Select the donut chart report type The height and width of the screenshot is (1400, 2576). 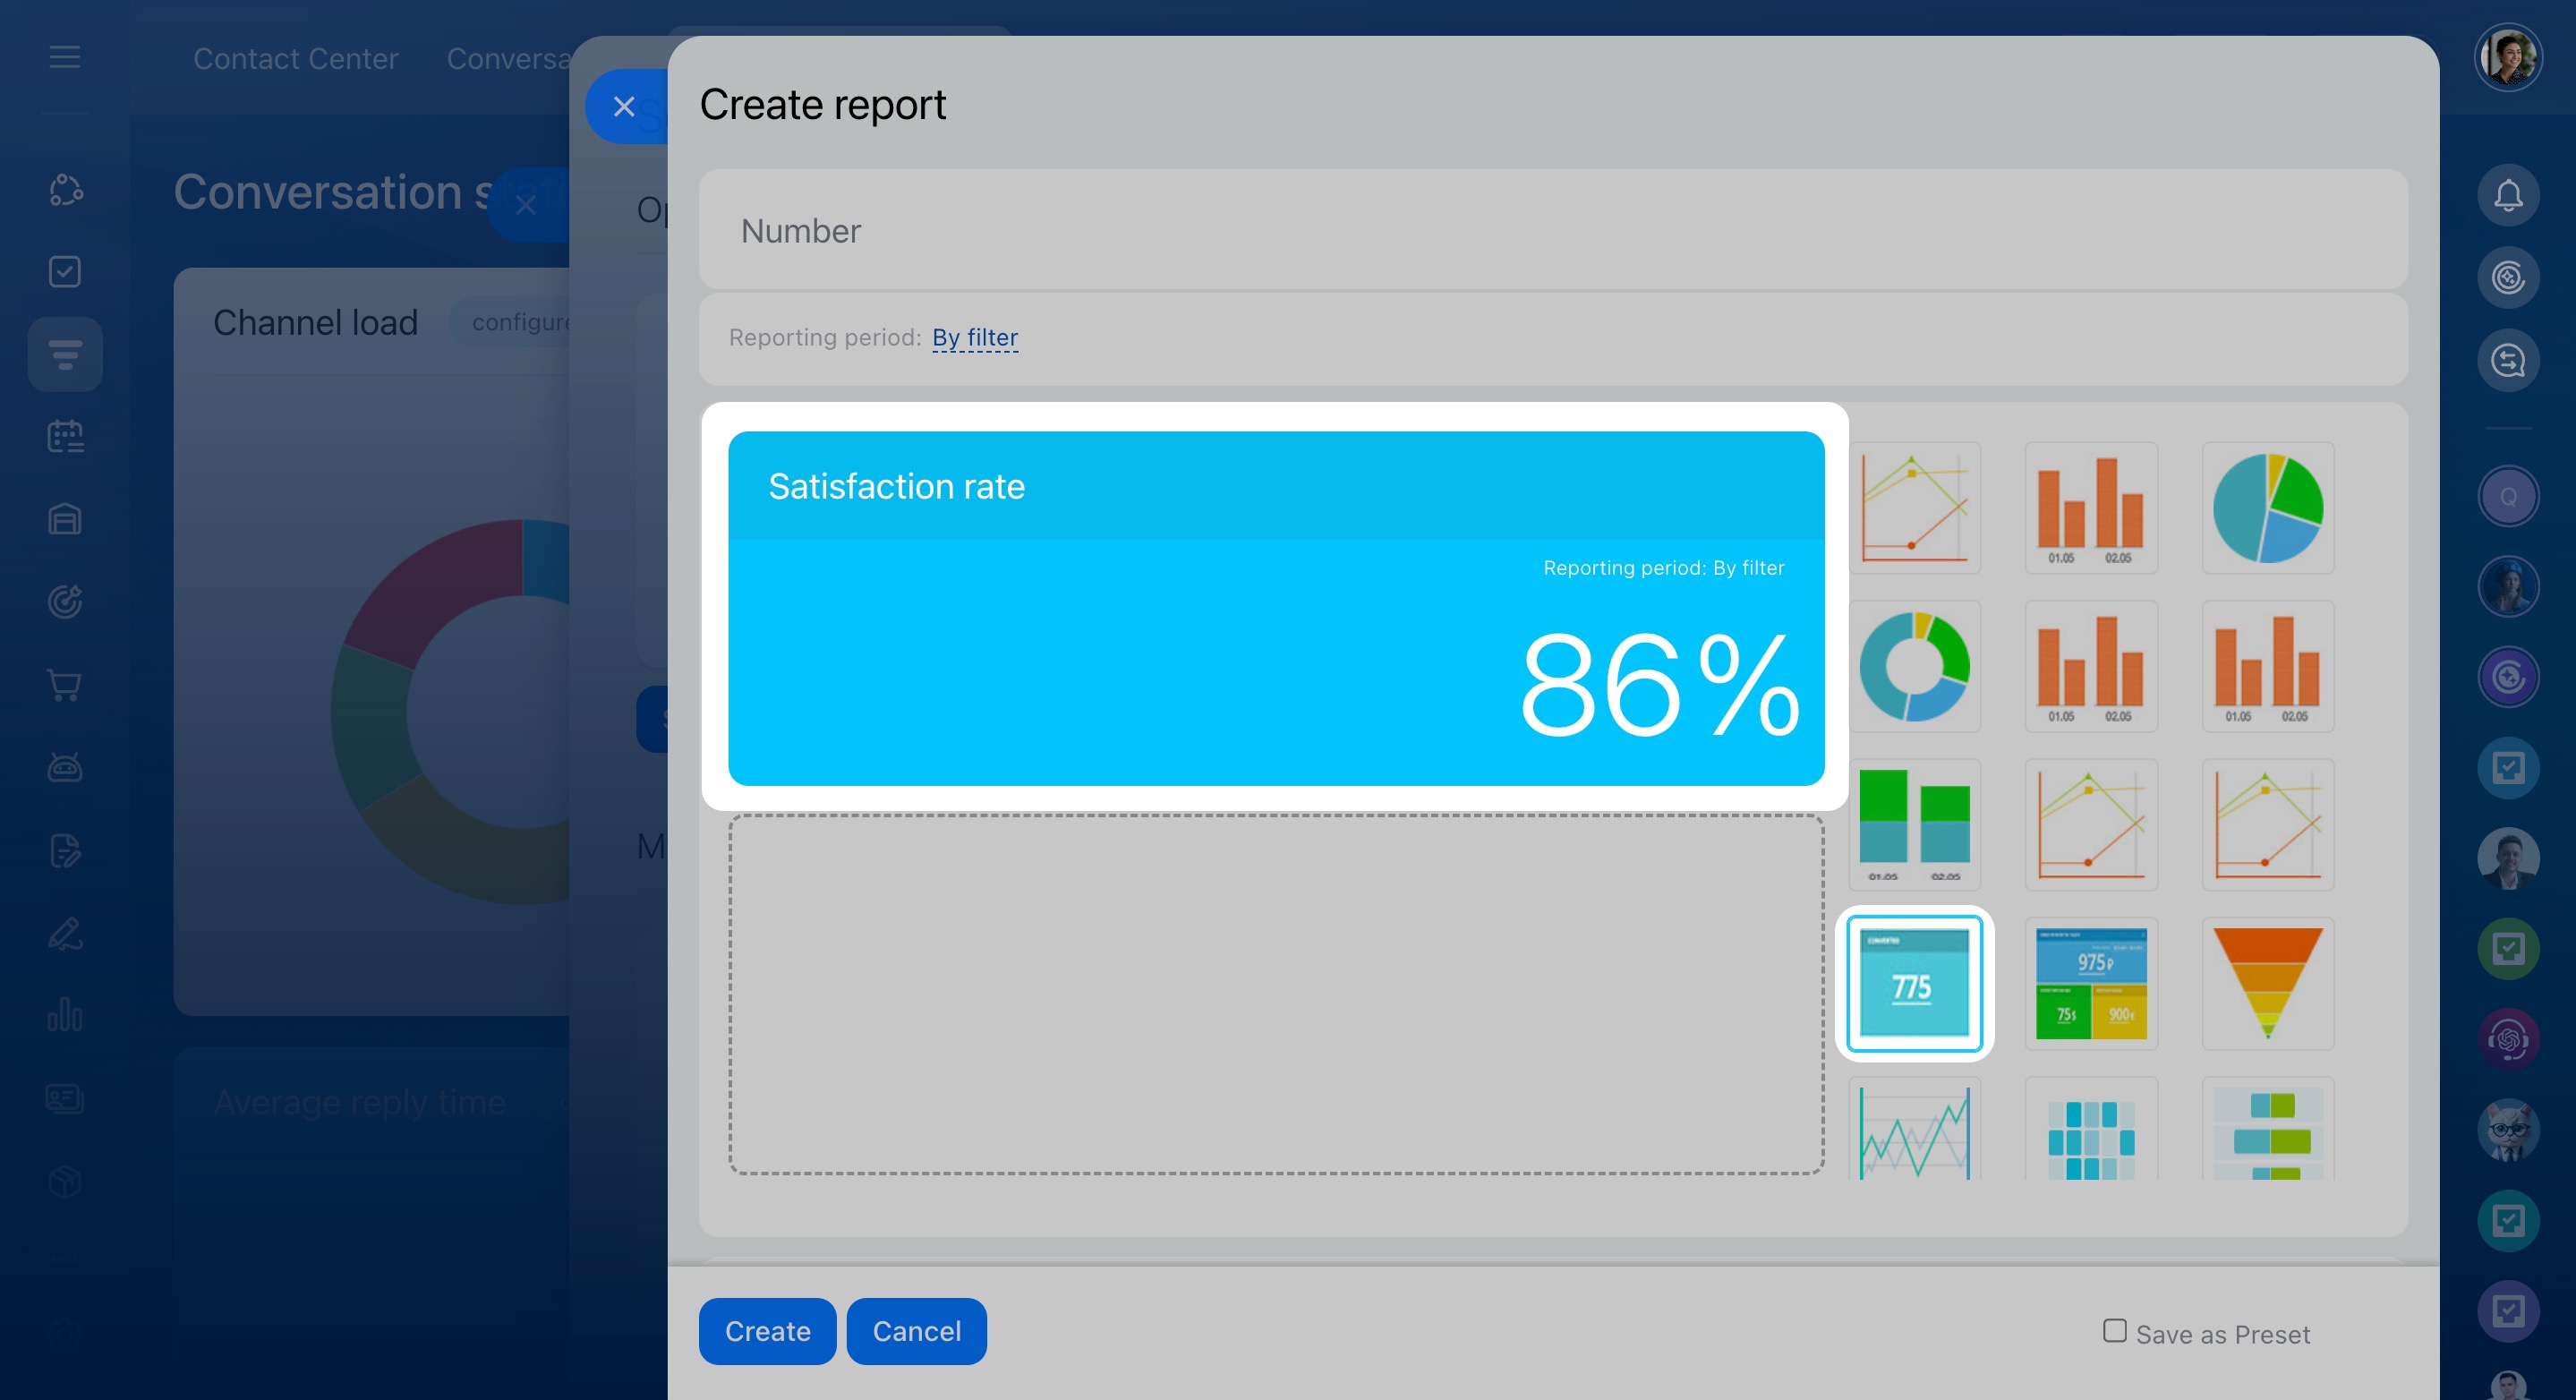(x=1914, y=666)
